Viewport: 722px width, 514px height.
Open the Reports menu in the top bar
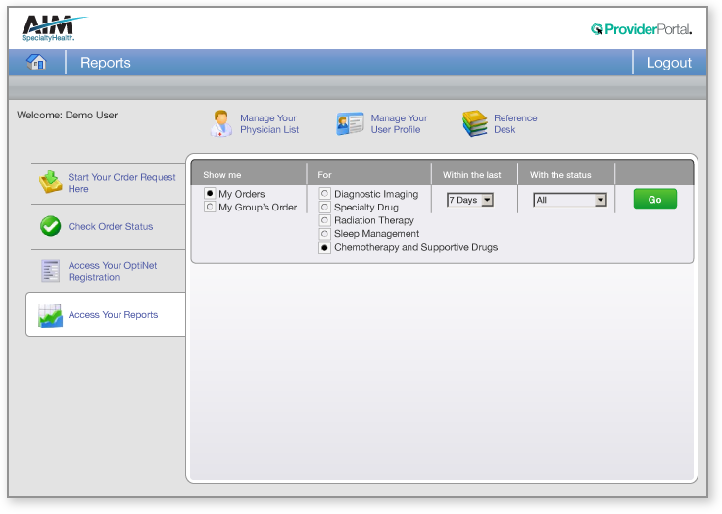coord(106,62)
